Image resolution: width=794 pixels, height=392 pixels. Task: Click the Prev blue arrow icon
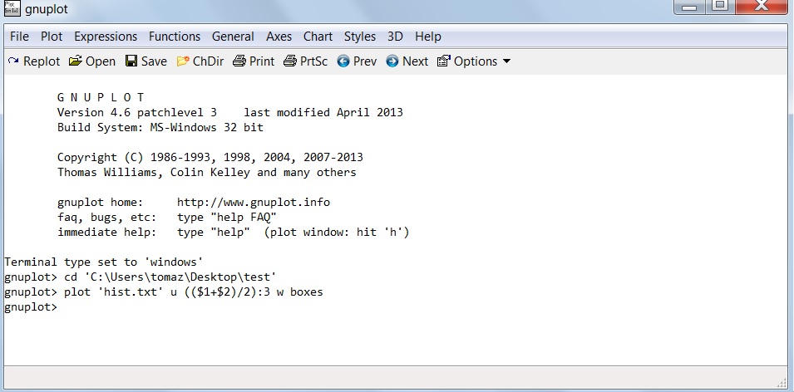pos(343,61)
